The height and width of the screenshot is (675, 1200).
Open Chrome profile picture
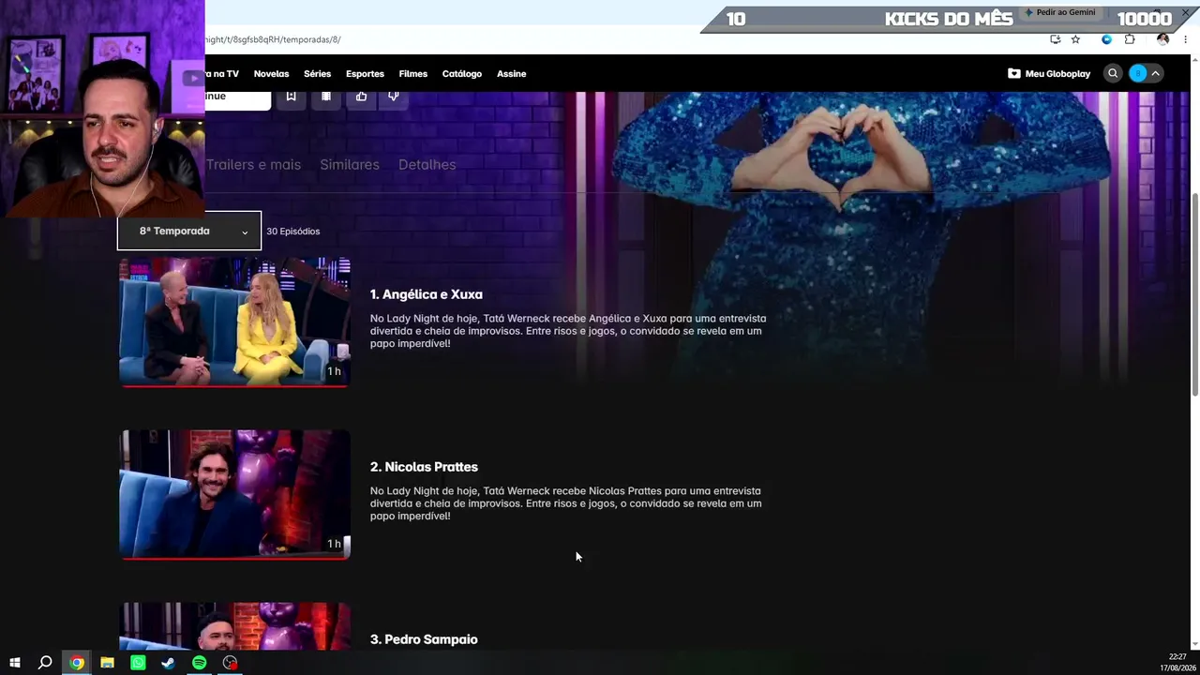point(1163,39)
